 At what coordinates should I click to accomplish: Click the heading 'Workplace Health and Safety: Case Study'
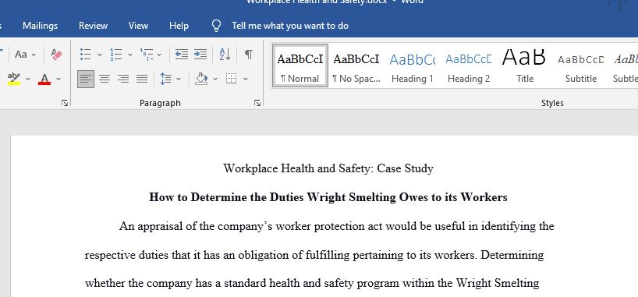(x=328, y=168)
